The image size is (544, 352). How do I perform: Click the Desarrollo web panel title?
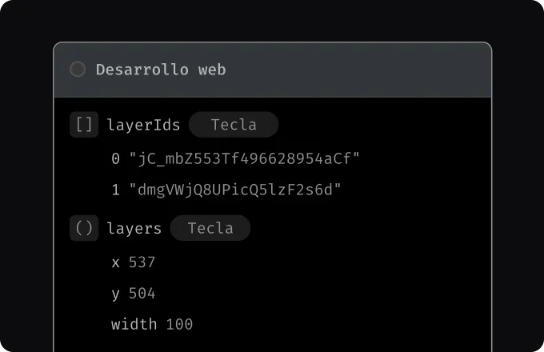pos(161,70)
